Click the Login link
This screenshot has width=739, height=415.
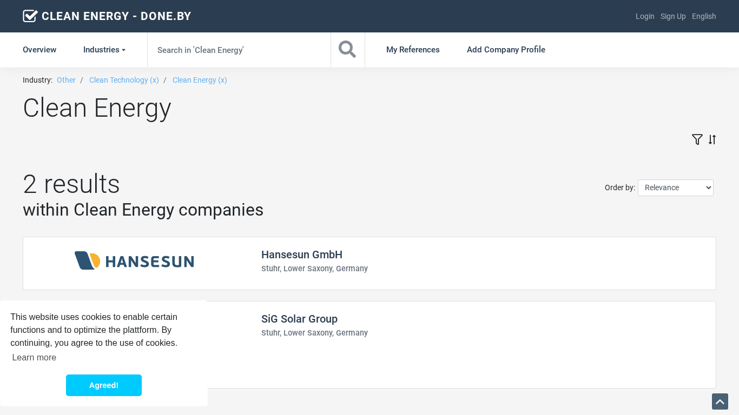(645, 16)
